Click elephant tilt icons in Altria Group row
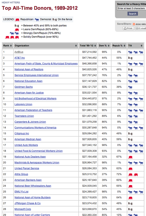This screenshot has height=216, width=146. point(133,175)
